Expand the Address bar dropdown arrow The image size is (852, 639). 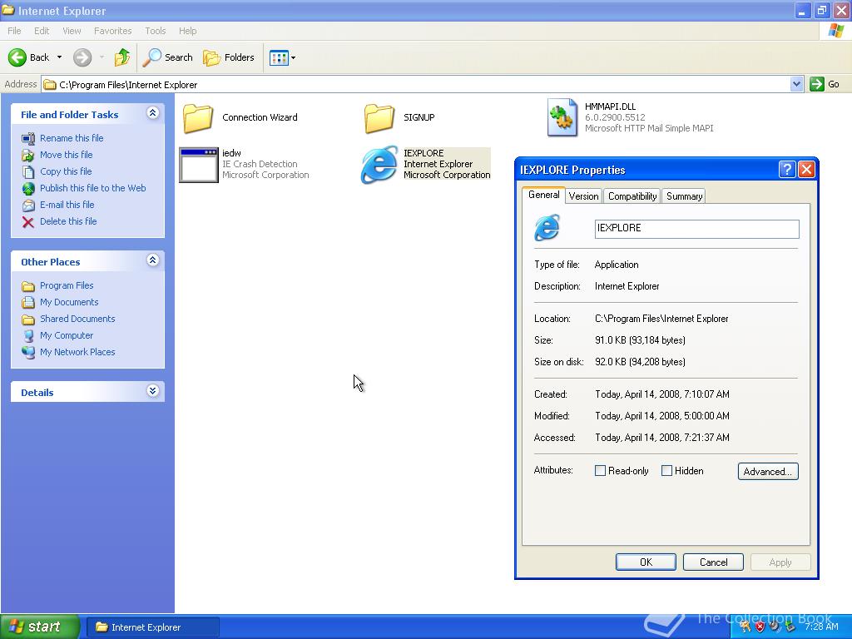tap(796, 84)
